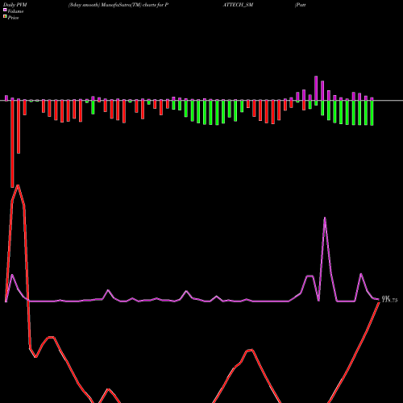The image size is (403, 403).
Task: Click the 'Price' legend label
Action: (x=13, y=18)
